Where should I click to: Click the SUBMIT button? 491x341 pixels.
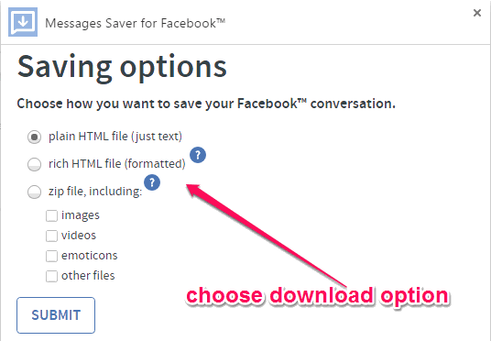coord(56,315)
